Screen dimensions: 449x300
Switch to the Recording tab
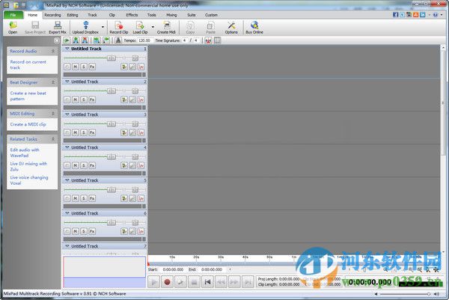tap(52, 15)
